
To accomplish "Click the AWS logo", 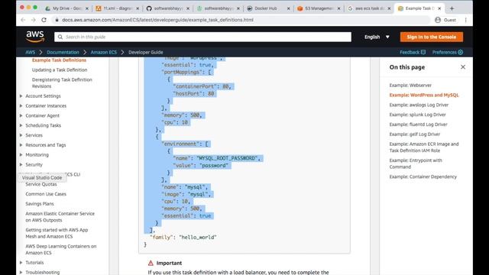I will coord(35,37).
